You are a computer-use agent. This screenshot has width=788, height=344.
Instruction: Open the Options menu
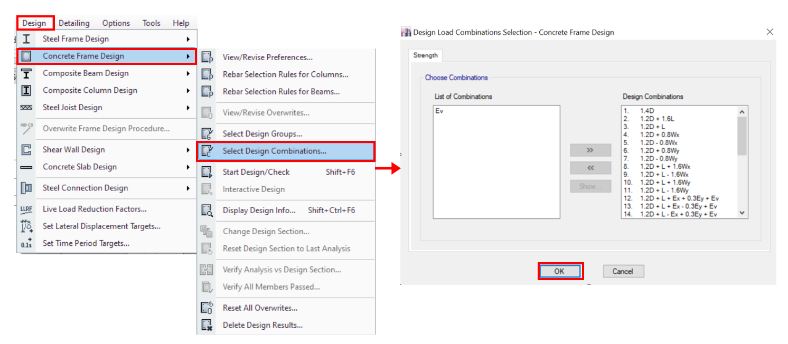116,23
